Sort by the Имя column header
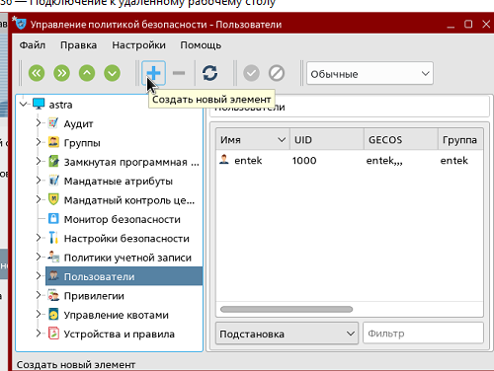Viewport: 494px width, 371px height. (253, 140)
